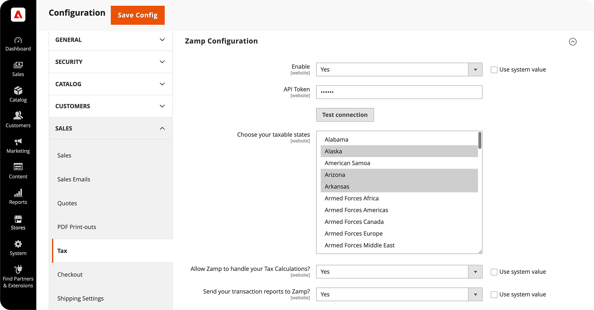Select Alabama in taxable states
This screenshot has height=310, width=594.
click(x=399, y=140)
